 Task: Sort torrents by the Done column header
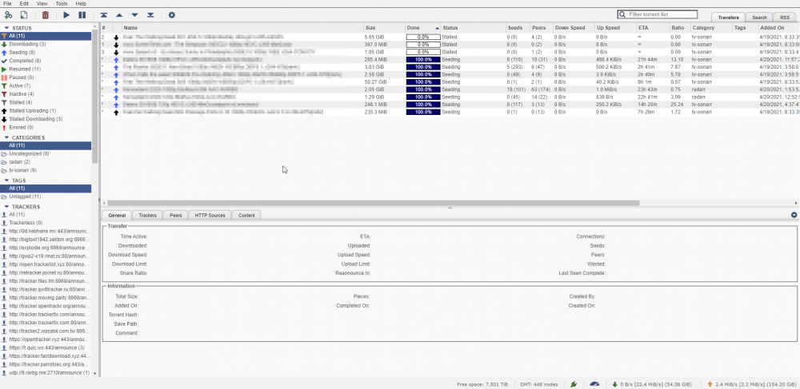coord(422,27)
